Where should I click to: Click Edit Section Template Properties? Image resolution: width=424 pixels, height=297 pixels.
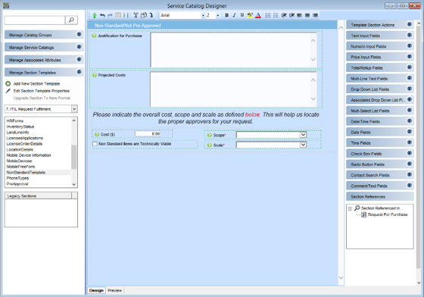(42, 91)
